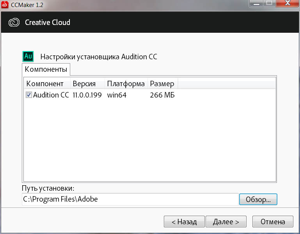
Task: Switch to the Компоненты tab
Action: pyautogui.click(x=46, y=69)
